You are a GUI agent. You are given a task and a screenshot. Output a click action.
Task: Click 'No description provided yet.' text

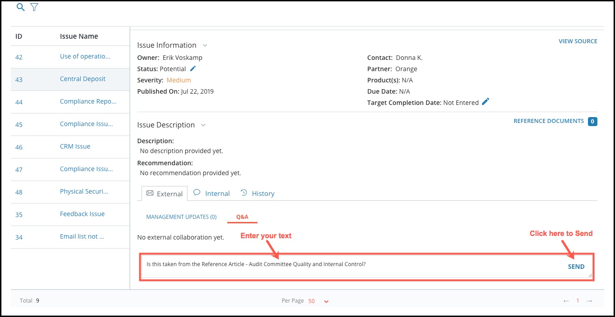[x=182, y=151]
